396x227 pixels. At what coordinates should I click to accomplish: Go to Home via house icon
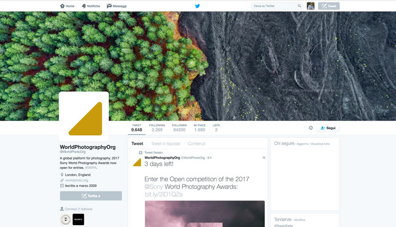(63, 6)
